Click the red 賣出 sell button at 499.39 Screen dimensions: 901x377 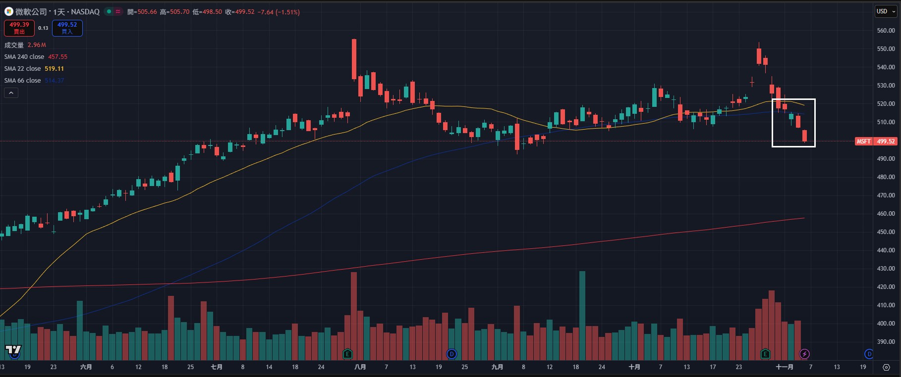[19, 28]
